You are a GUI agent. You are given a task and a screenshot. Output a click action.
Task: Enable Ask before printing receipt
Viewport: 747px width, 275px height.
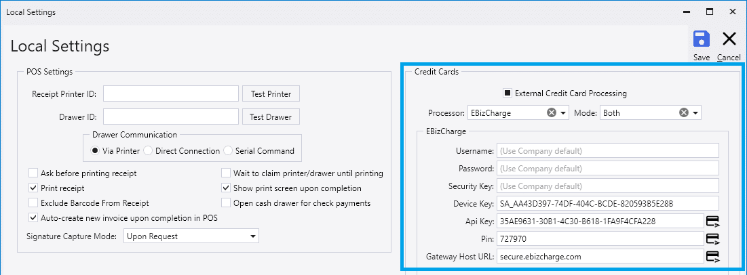33,173
